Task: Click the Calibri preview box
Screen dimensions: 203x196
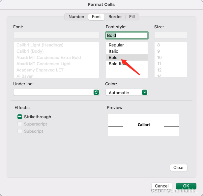Action: 144,125
